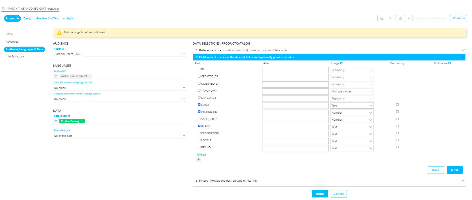Enable the SALES_PRICE field checkbox
The height and width of the screenshot is (200, 472).
click(x=199, y=119)
